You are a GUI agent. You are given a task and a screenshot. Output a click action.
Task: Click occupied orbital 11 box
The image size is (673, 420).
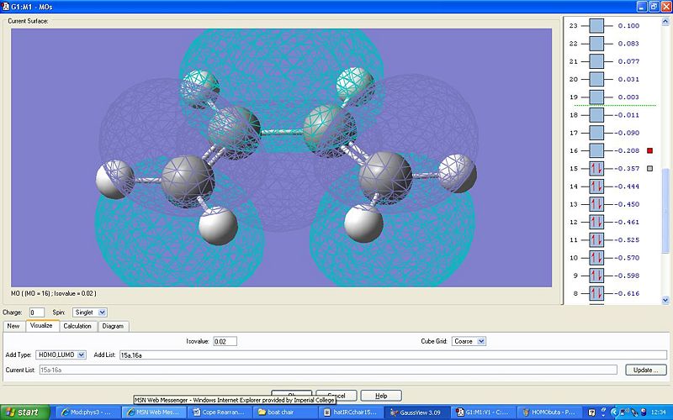596,240
